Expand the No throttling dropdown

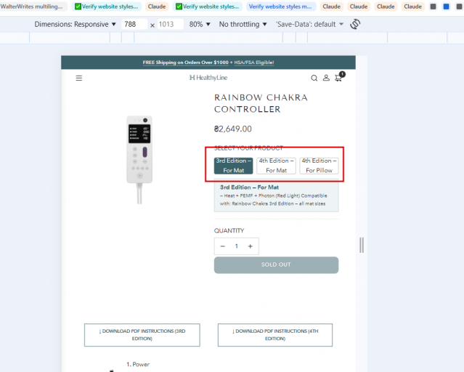click(243, 24)
